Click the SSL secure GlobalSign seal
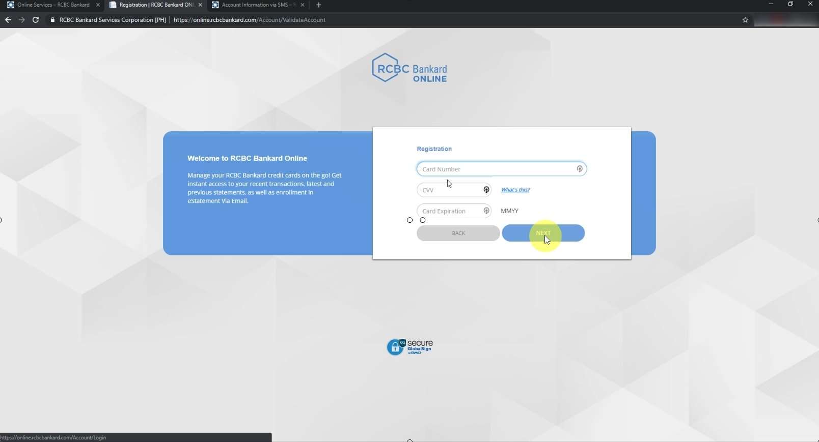The image size is (819, 442). 410,347
